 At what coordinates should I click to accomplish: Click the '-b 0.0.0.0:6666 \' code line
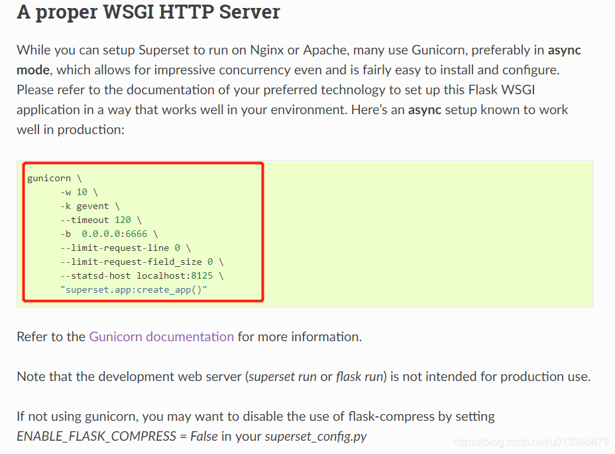pos(109,234)
